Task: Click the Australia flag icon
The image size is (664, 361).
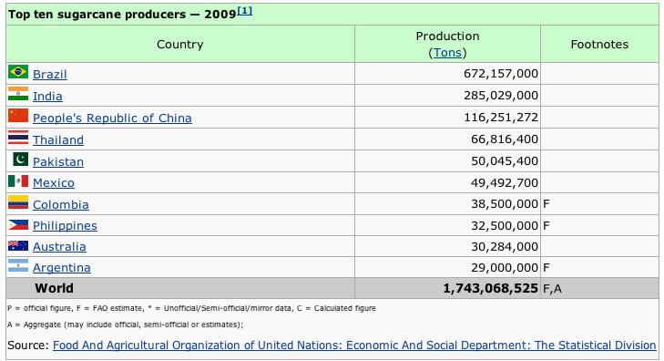Action: coord(18,246)
